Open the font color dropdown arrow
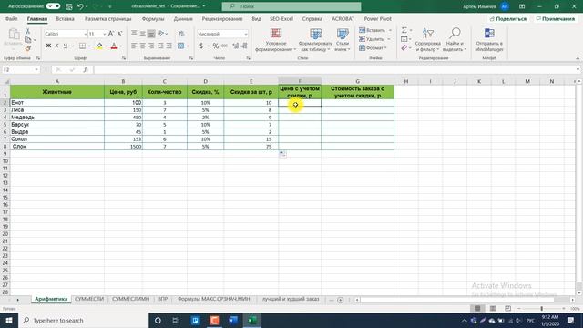583x328 pixels. (120, 46)
